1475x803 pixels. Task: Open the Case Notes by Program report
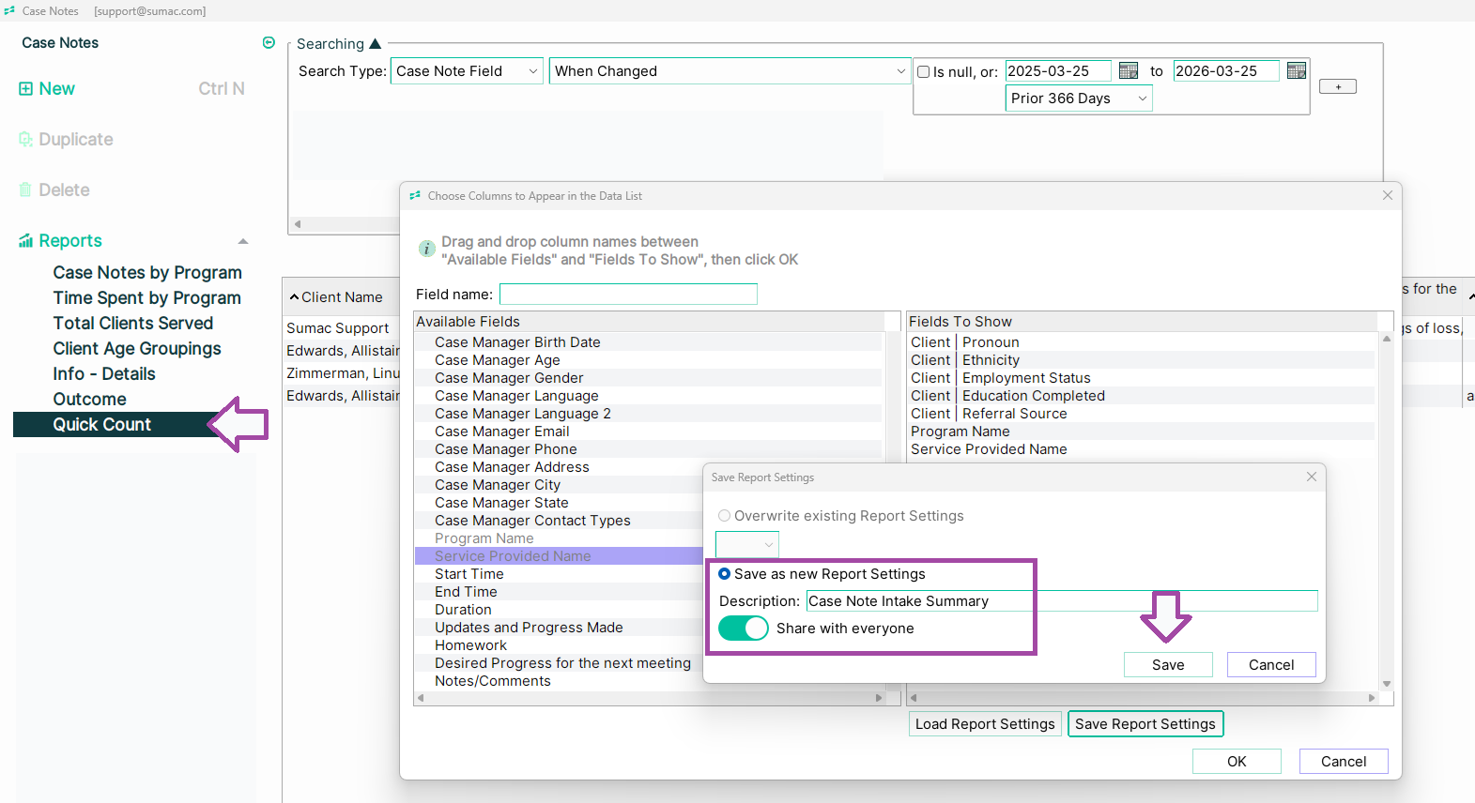pos(147,273)
